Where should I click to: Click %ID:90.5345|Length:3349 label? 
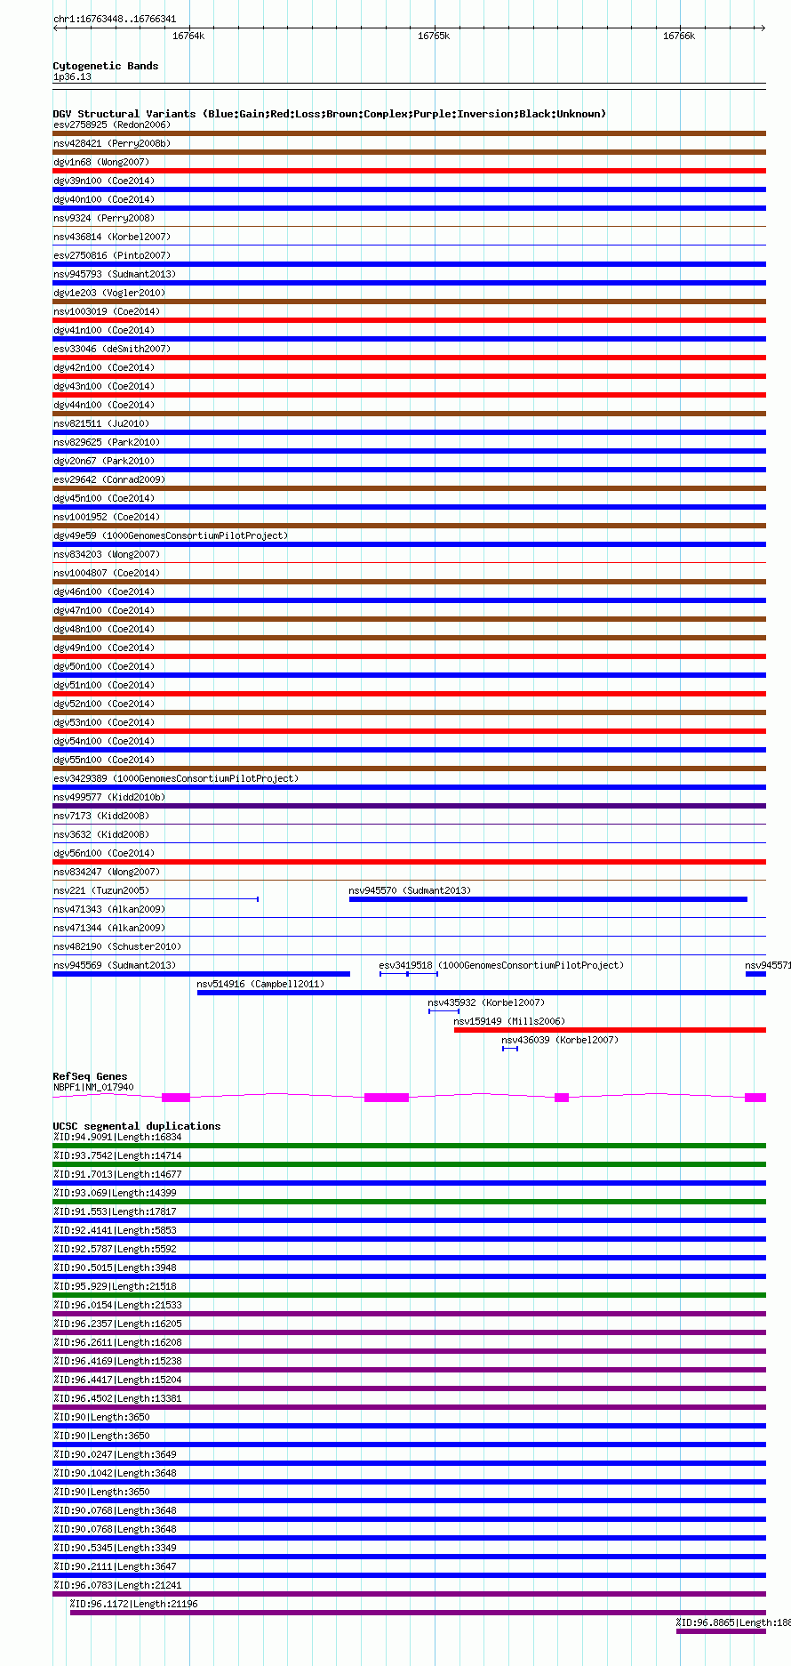[115, 1548]
